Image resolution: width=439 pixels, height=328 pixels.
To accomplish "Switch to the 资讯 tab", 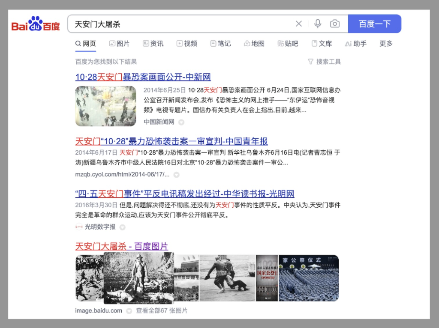I will click(x=153, y=44).
